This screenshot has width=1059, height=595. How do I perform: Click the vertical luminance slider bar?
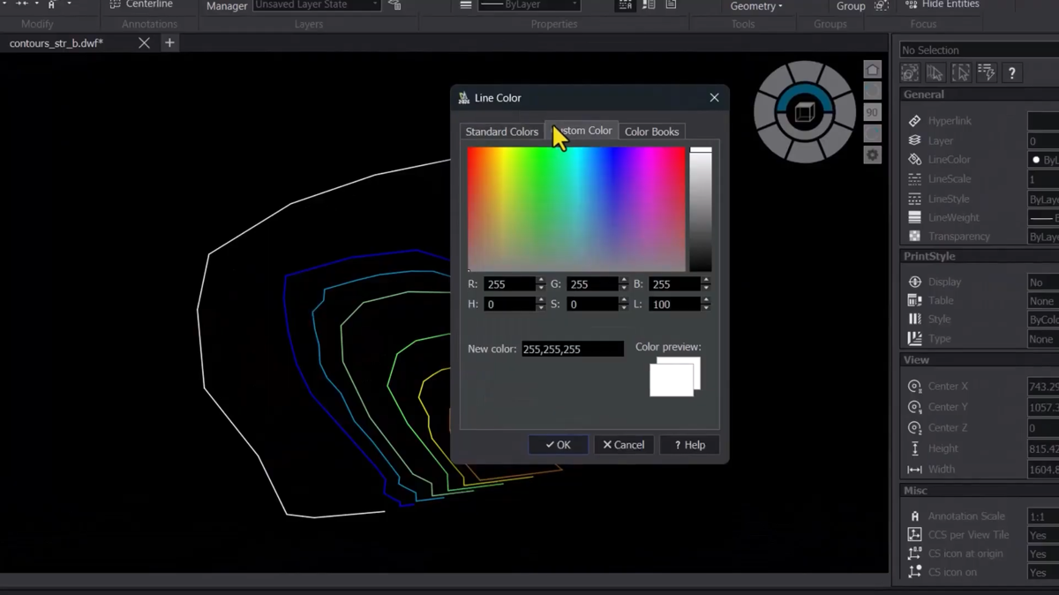pos(701,210)
